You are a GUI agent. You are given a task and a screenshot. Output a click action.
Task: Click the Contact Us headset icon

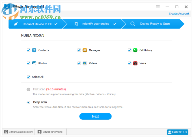coord(170,132)
